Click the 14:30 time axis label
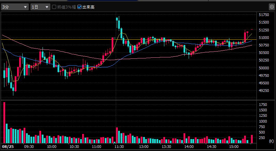The height and width of the screenshot is (151, 276). tap(211, 147)
